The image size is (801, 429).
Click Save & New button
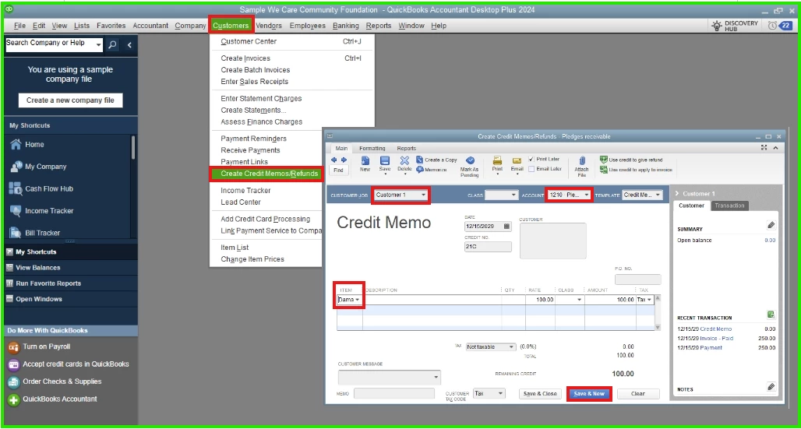[589, 394]
